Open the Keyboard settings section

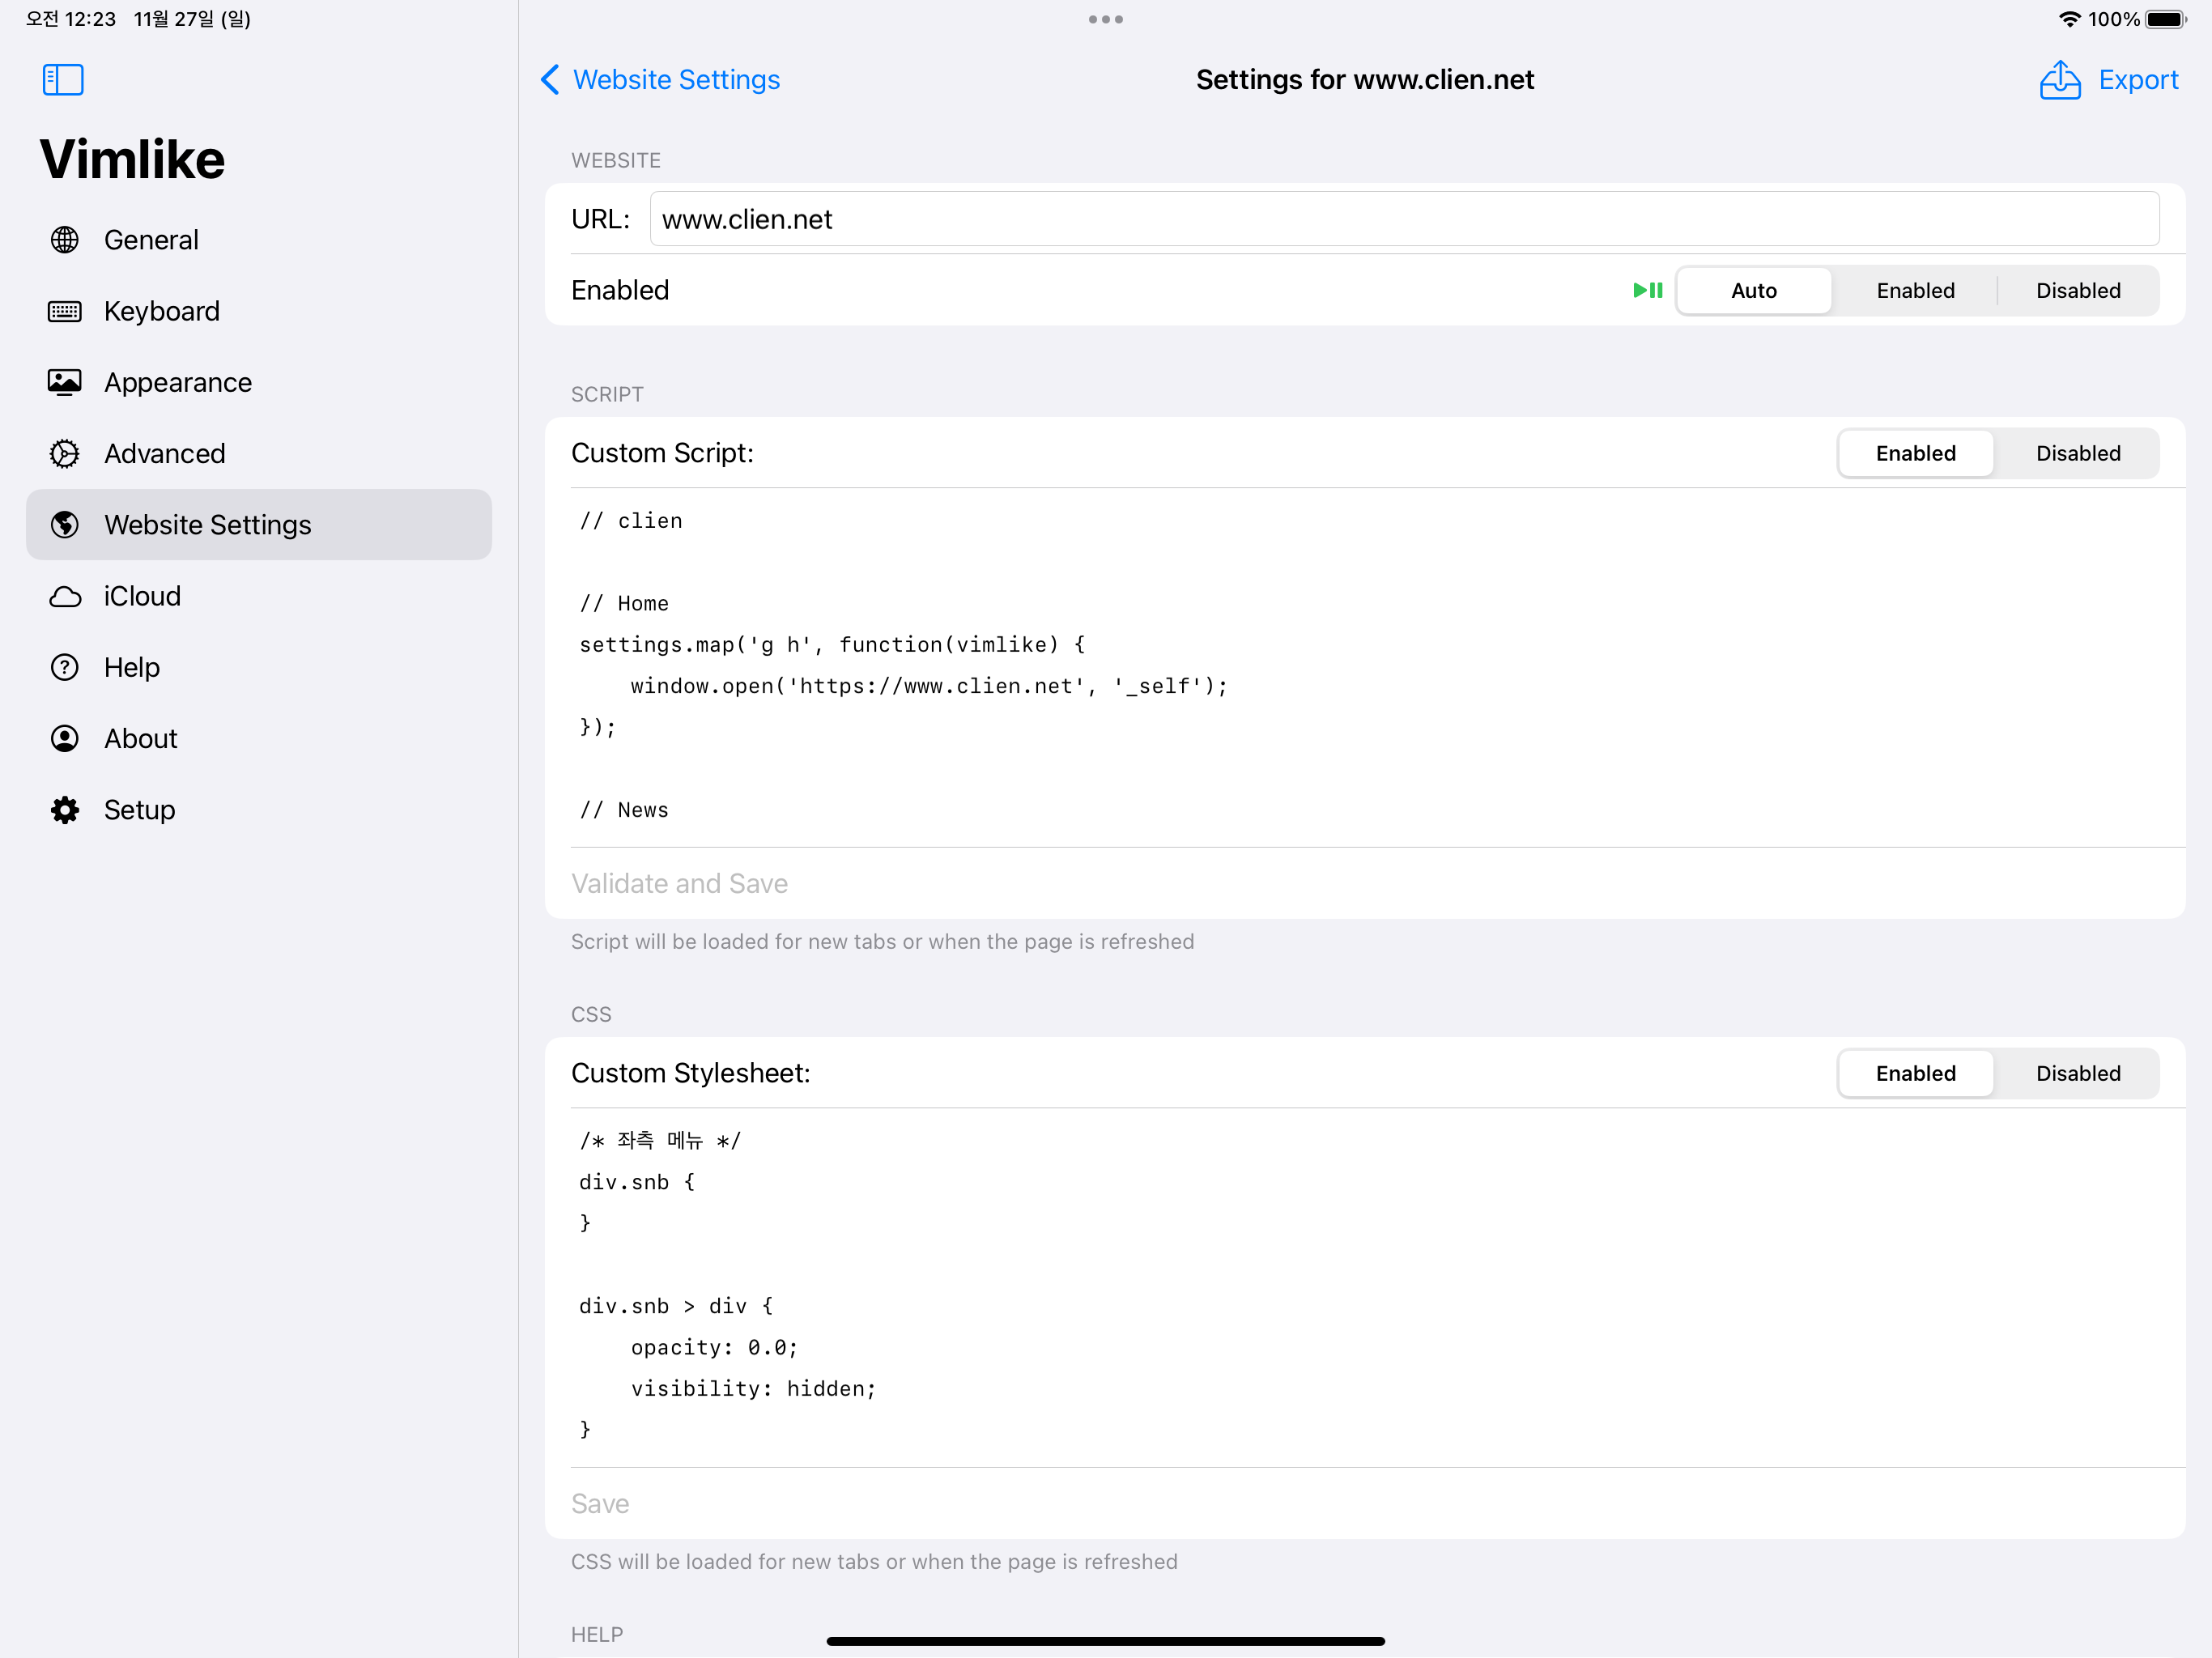[x=259, y=311]
